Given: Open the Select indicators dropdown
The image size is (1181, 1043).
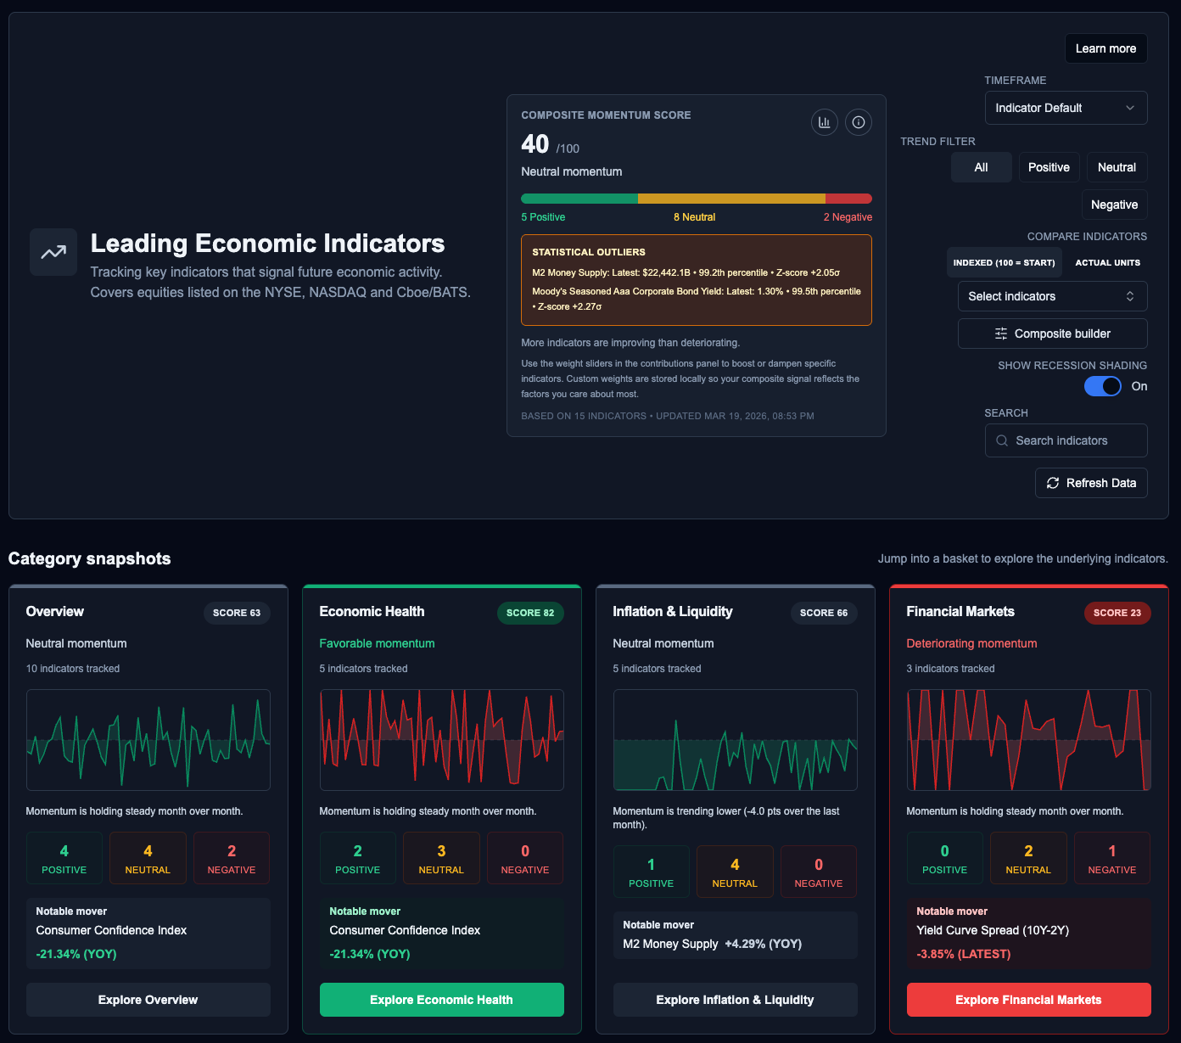Looking at the screenshot, I should [x=1052, y=296].
